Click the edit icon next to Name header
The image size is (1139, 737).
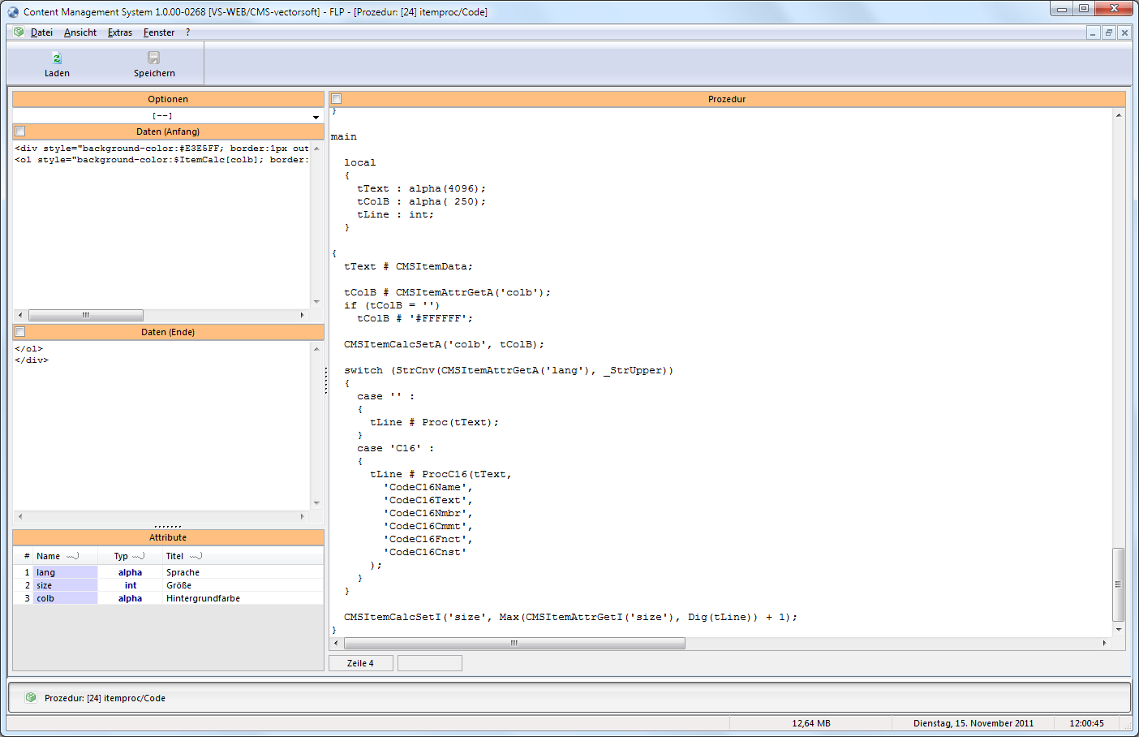pos(72,557)
